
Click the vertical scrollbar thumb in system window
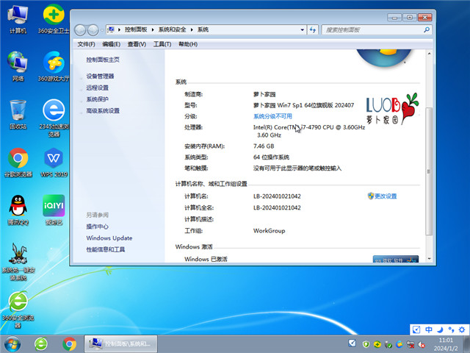coord(429,171)
